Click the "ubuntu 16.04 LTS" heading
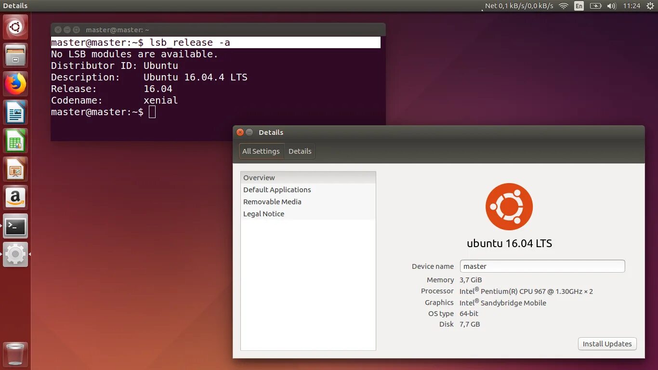The width and height of the screenshot is (658, 370). point(509,243)
